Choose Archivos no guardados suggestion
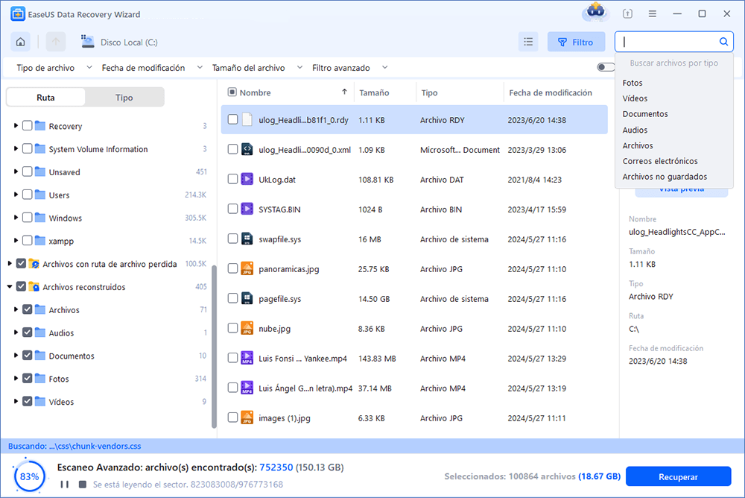Viewport: 745px width, 498px height. [x=665, y=177]
